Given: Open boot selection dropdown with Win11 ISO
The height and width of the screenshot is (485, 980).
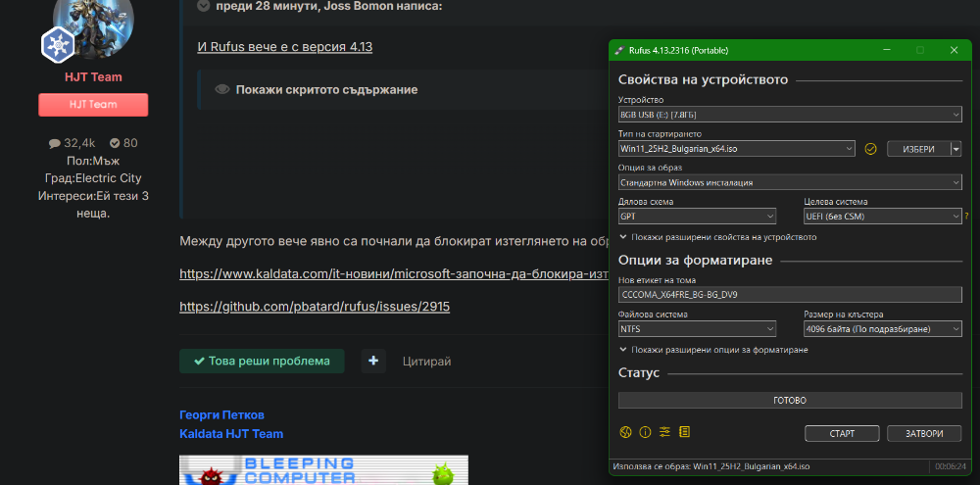Looking at the screenshot, I should tap(736, 149).
